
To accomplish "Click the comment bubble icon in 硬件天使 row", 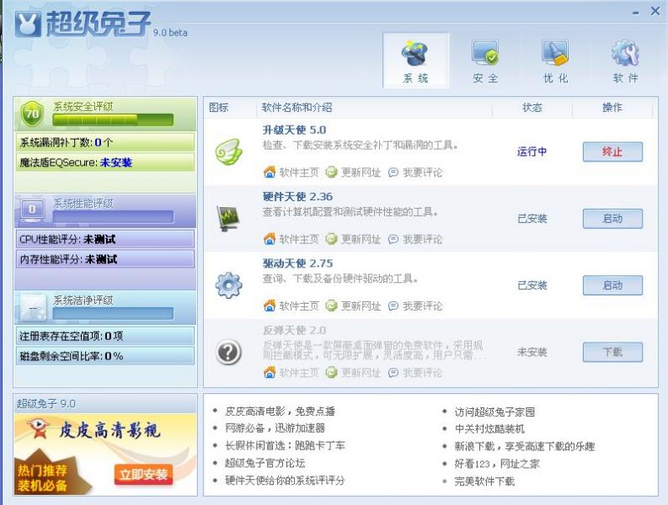I will [x=393, y=239].
